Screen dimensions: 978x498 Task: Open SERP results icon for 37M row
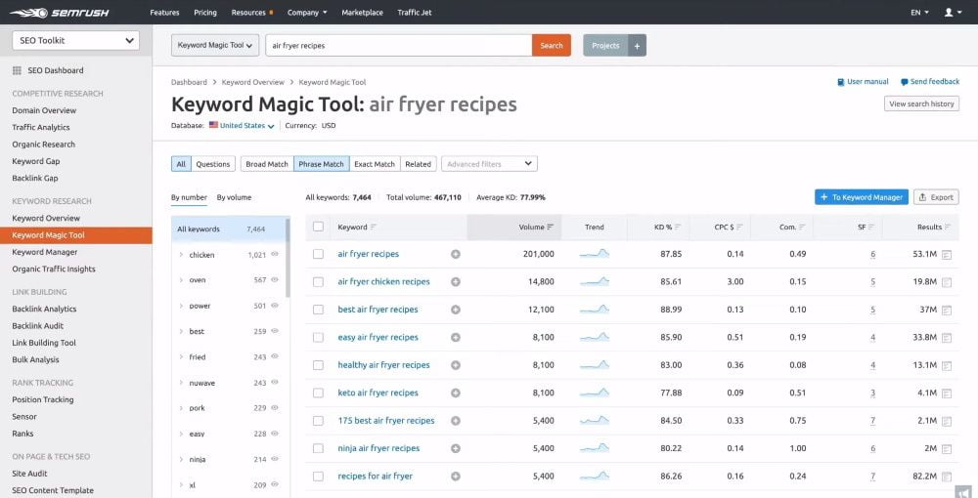pyautogui.click(x=946, y=310)
